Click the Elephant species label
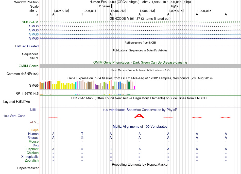This screenshot has width=241, height=174. [32, 149]
